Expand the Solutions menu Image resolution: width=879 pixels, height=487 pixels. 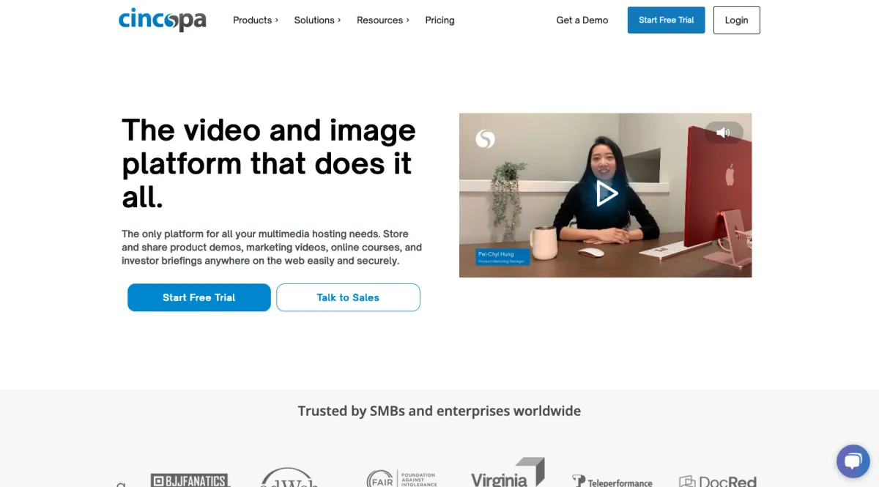tap(317, 20)
